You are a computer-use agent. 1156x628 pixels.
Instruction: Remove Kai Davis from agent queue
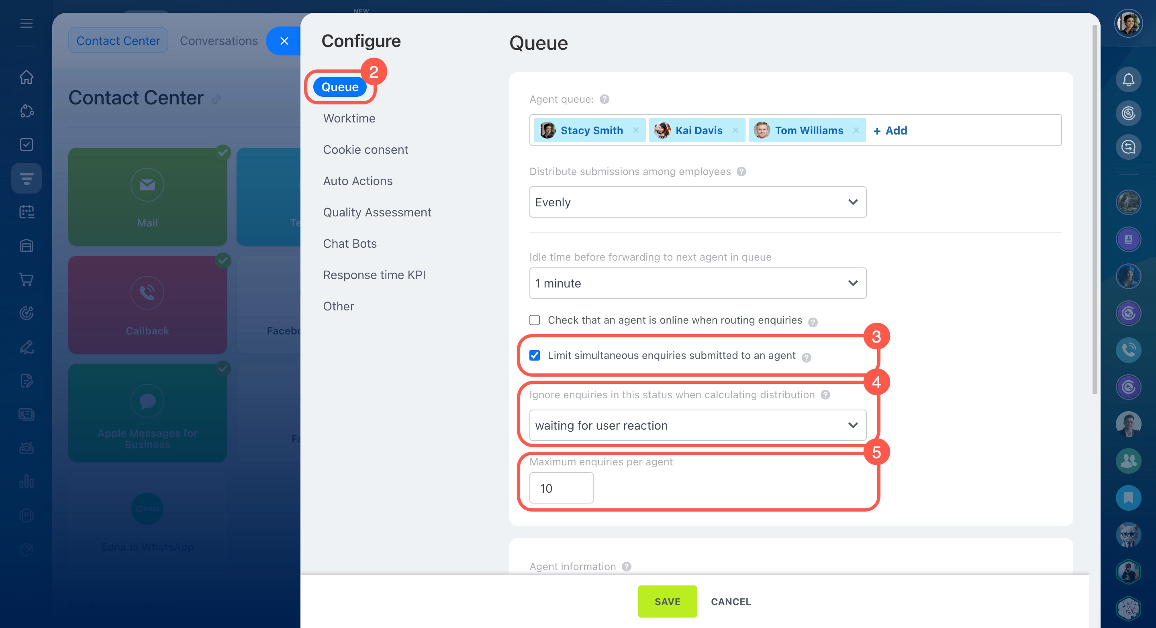click(x=735, y=130)
